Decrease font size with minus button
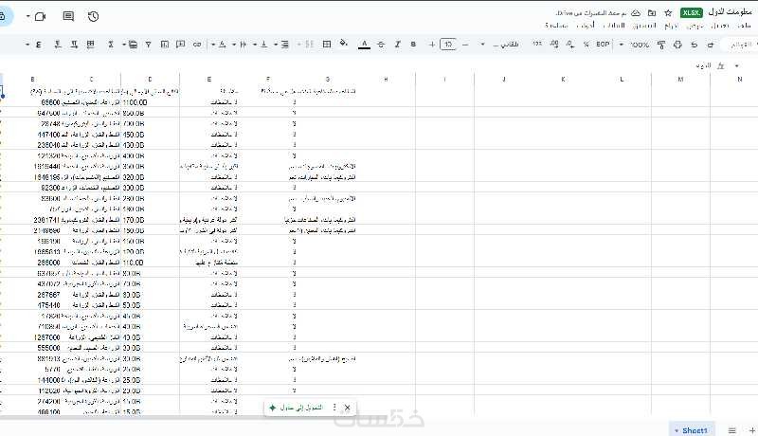The image size is (758, 436). (465, 45)
